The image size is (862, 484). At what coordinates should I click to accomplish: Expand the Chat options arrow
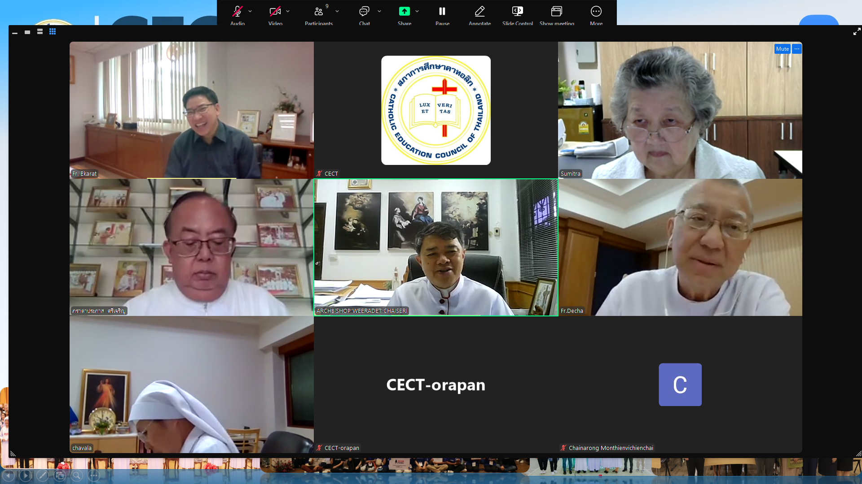coord(379,11)
